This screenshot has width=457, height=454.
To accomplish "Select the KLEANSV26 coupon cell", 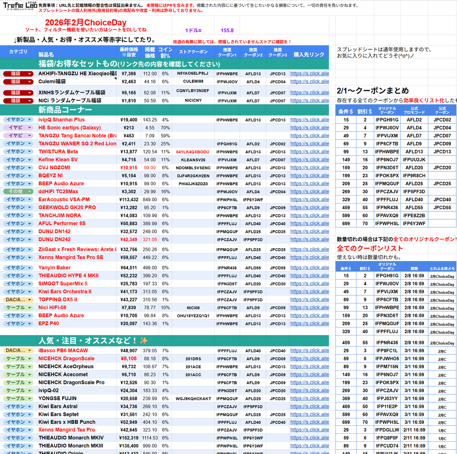I will coord(193,160).
